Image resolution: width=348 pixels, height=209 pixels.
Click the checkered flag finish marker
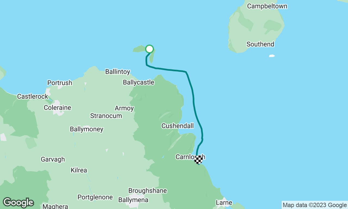pos(198,160)
